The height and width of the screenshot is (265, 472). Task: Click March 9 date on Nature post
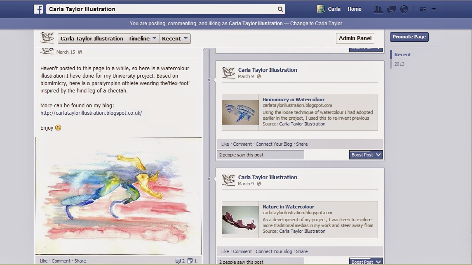(x=246, y=184)
